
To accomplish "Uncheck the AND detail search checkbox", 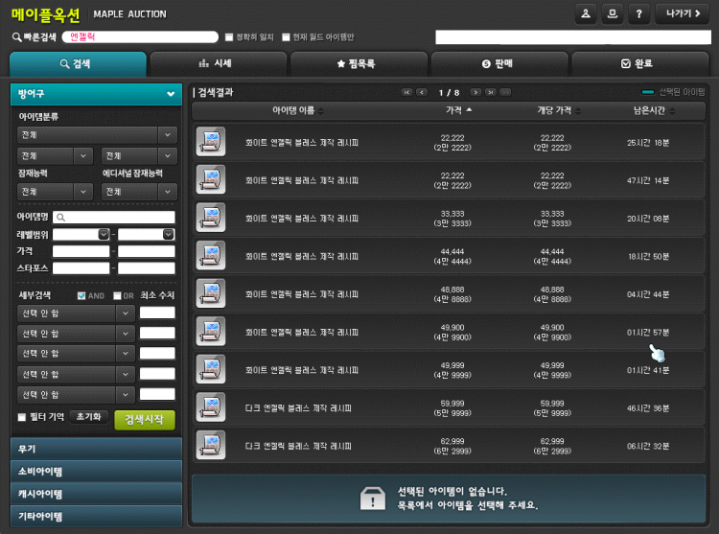I will pyautogui.click(x=81, y=295).
